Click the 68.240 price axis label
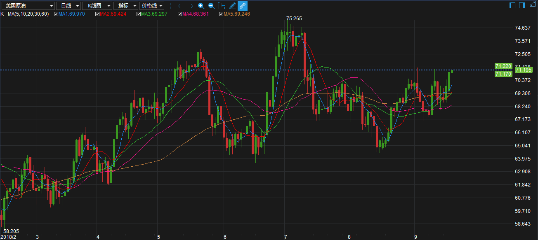 coord(523,107)
